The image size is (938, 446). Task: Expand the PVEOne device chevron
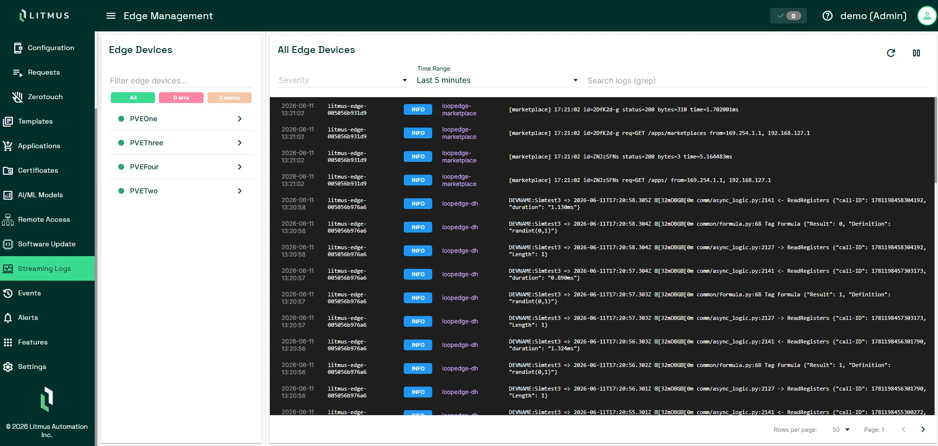click(x=239, y=119)
